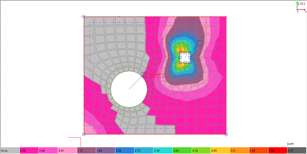Pick the gray 'Άνευ' legend swatch
Viewport: 307px width, 154px height.
pos(10,150)
